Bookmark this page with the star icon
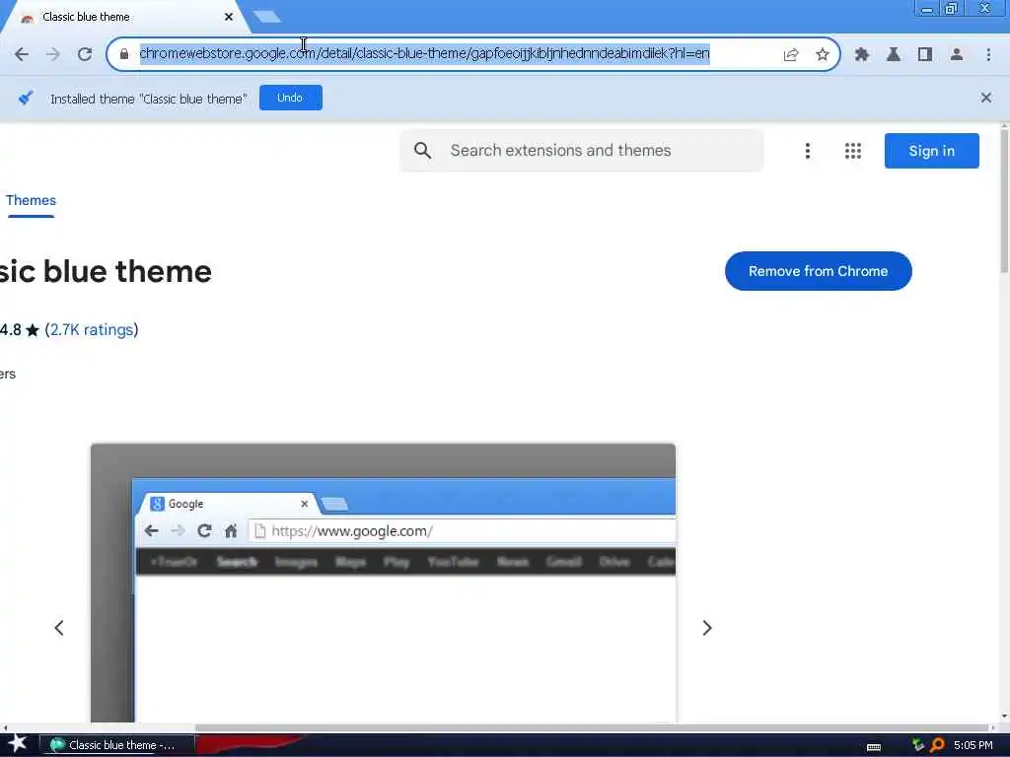Image resolution: width=1010 pixels, height=757 pixels. pos(823,55)
